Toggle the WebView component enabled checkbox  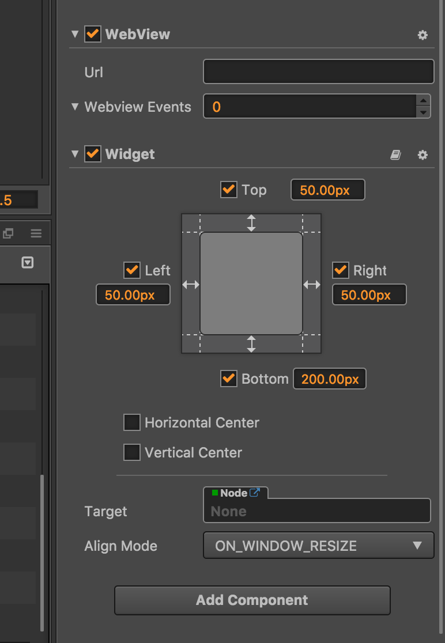pos(92,34)
